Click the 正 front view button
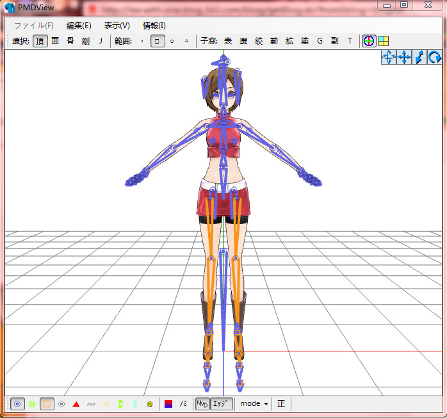 [x=281, y=404]
